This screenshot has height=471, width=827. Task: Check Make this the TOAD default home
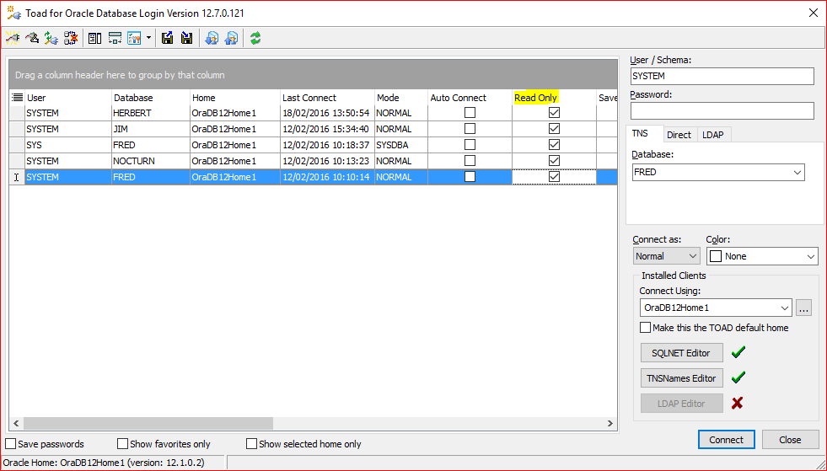click(x=645, y=328)
